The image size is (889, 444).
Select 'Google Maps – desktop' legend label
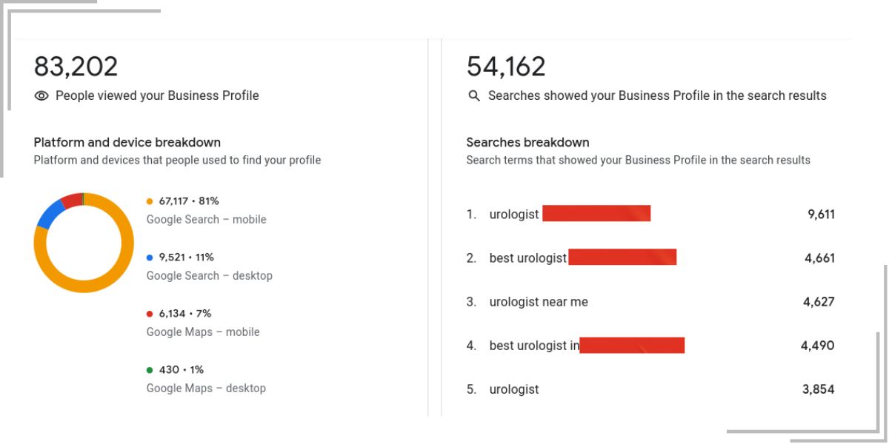[x=206, y=388]
